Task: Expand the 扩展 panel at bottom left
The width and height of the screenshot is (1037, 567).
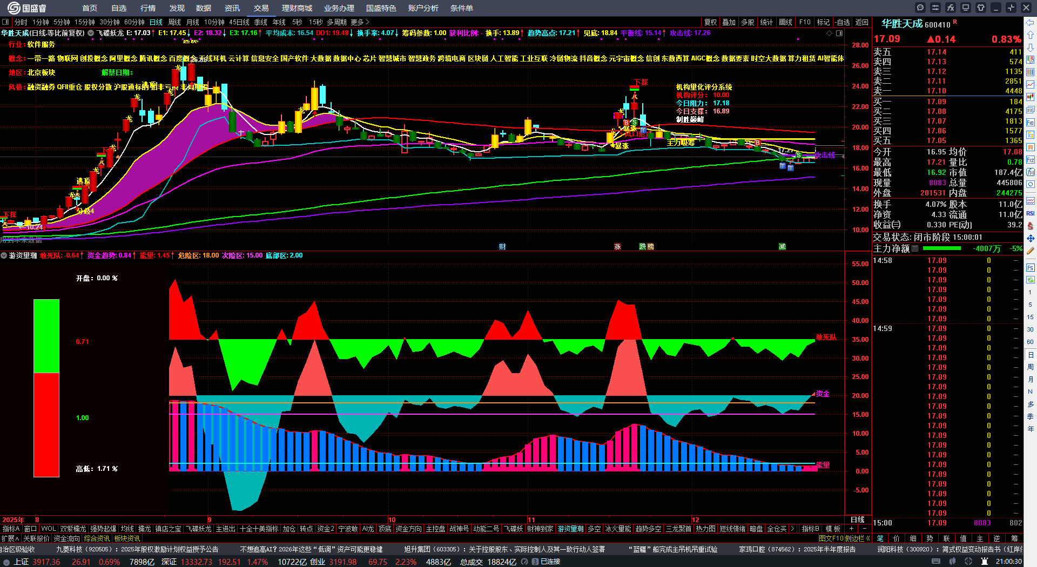Action: click(x=10, y=538)
